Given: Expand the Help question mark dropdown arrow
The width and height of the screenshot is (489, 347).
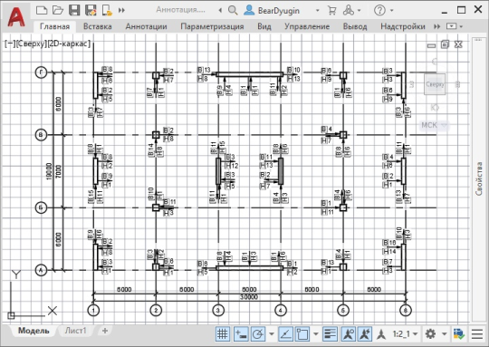Looking at the screenshot, I should point(392,11).
